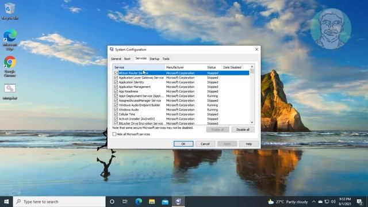Select the Services tab

click(141, 58)
